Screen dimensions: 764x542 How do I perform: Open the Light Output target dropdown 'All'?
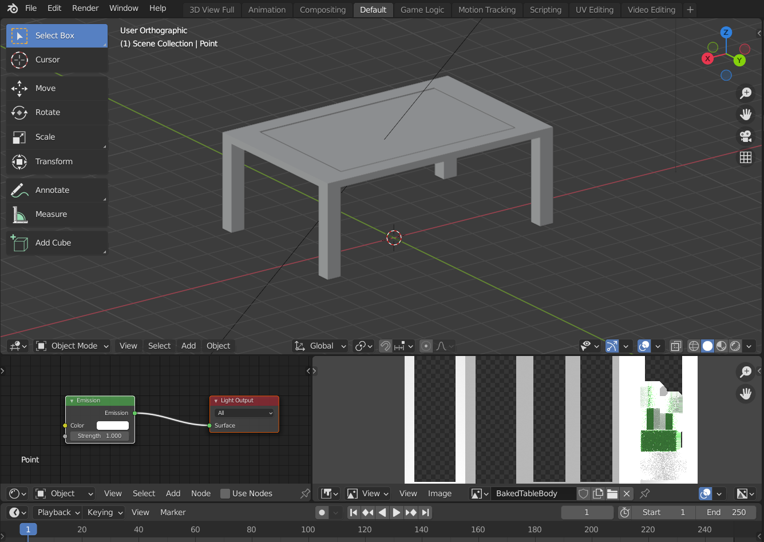pyautogui.click(x=244, y=413)
